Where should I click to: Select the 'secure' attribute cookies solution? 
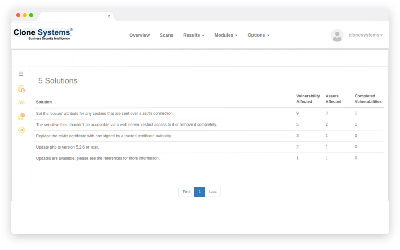coord(209,114)
